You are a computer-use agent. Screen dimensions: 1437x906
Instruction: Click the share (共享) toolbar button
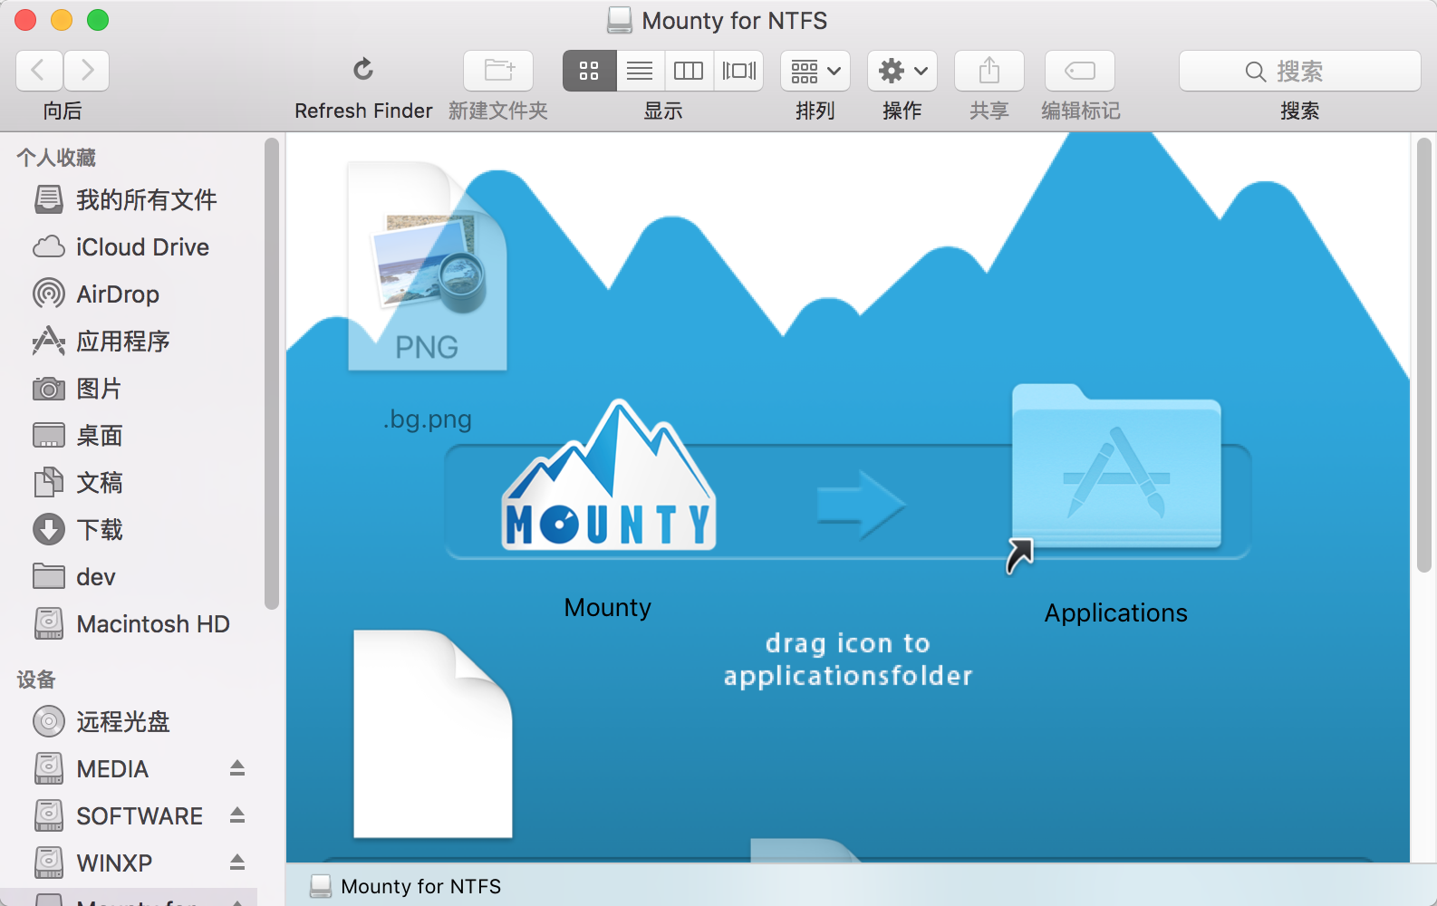tap(989, 71)
